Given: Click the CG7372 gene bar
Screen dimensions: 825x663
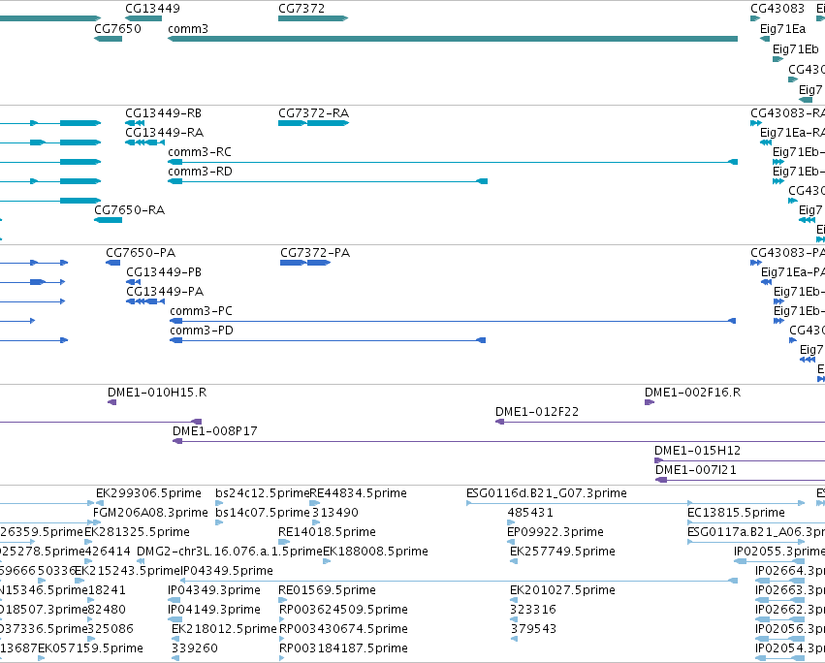Looking at the screenshot, I should 313,18.
